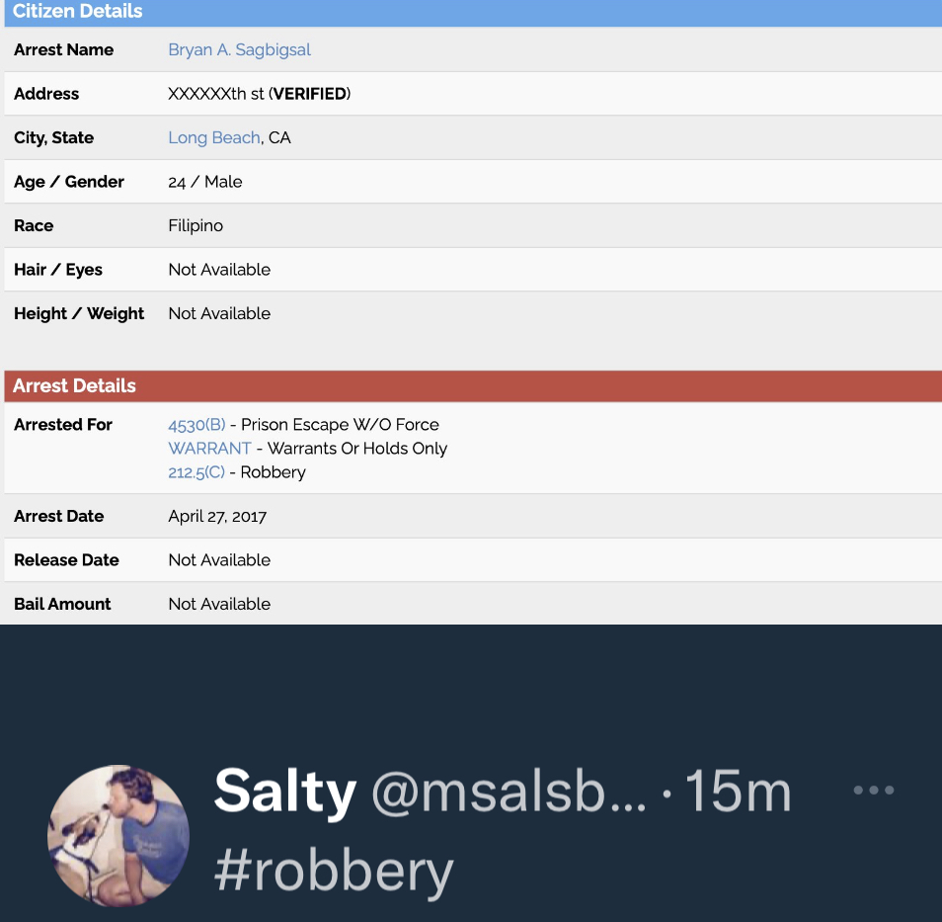Click the Filipino race value
The width and height of the screenshot is (942, 922).
[196, 225]
